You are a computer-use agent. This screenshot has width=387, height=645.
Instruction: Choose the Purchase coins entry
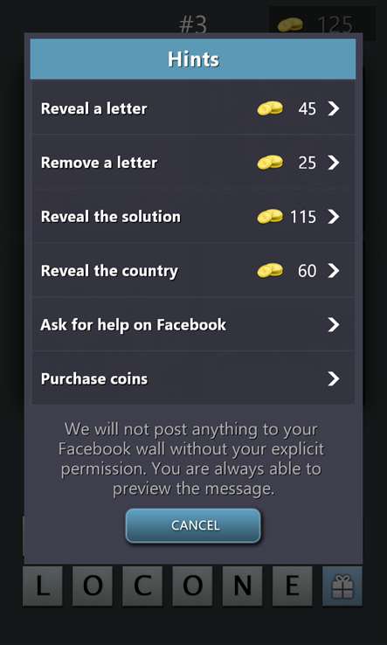click(x=193, y=378)
